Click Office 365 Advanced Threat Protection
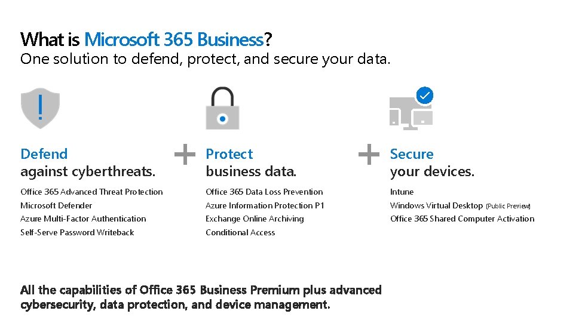The width and height of the screenshot is (585, 329). click(91, 192)
